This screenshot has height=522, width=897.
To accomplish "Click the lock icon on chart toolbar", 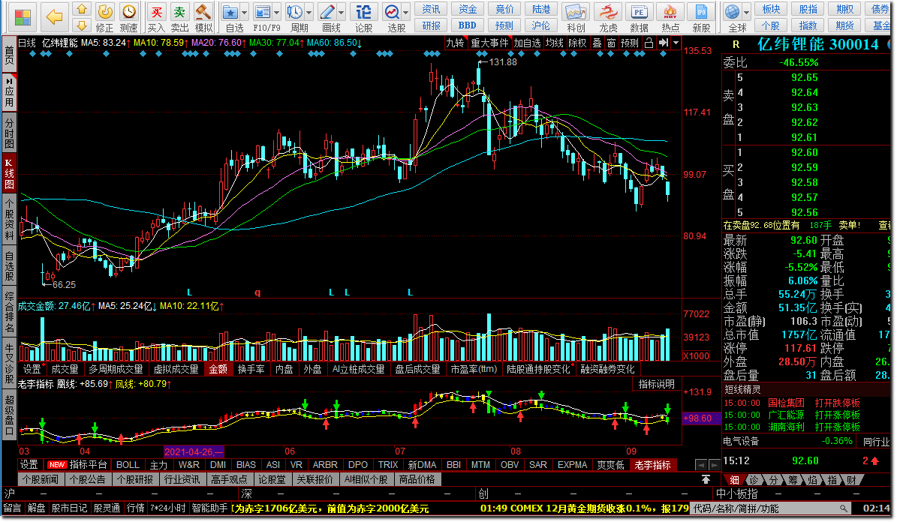I will coord(649,43).
